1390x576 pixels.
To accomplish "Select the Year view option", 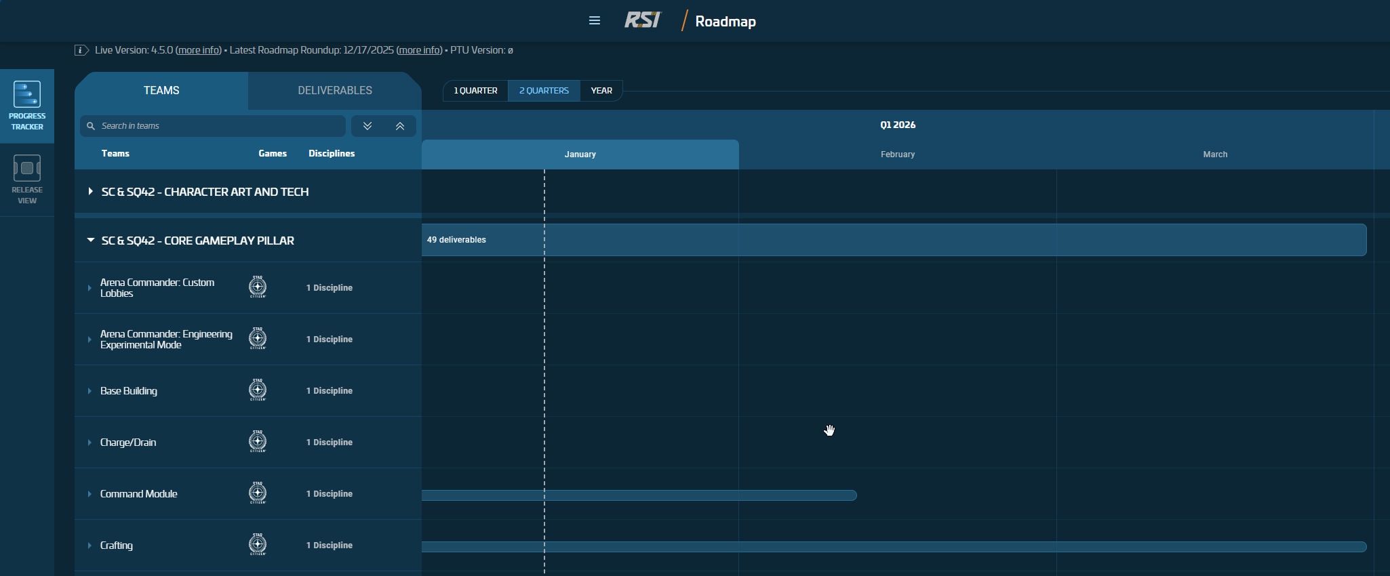I will click(601, 91).
